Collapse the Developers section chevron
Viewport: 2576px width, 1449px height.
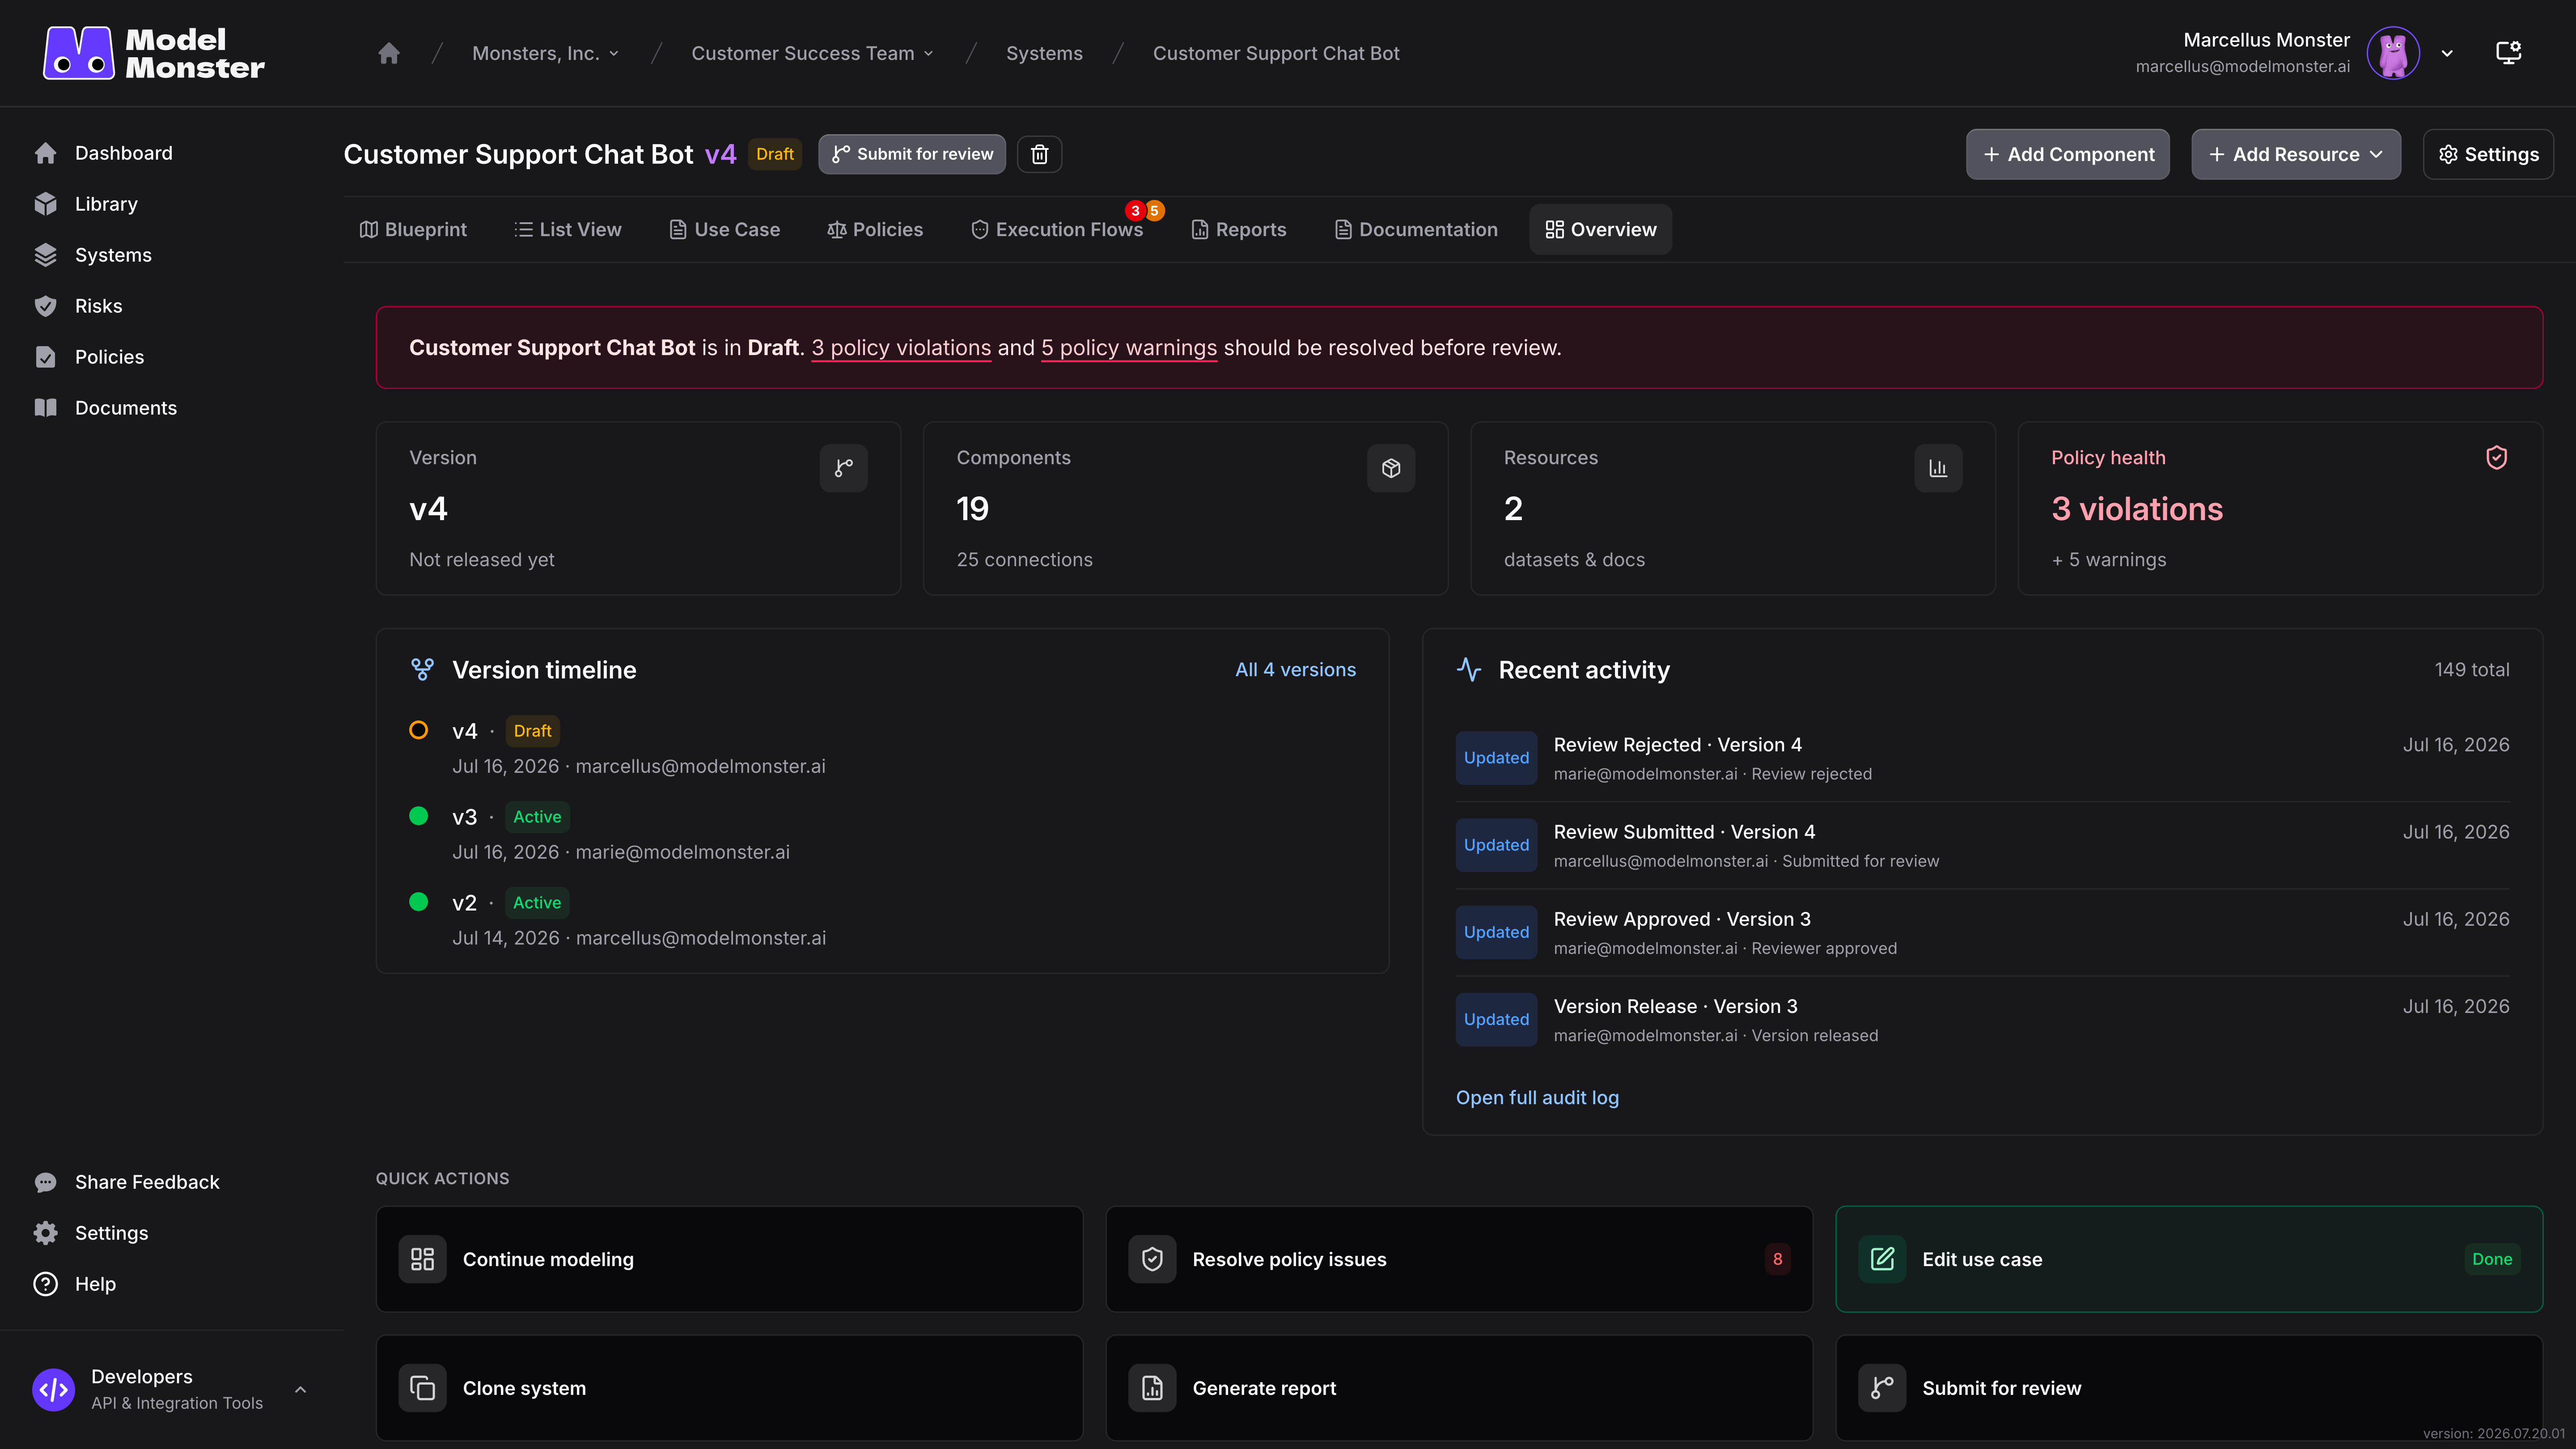pyautogui.click(x=300, y=1389)
